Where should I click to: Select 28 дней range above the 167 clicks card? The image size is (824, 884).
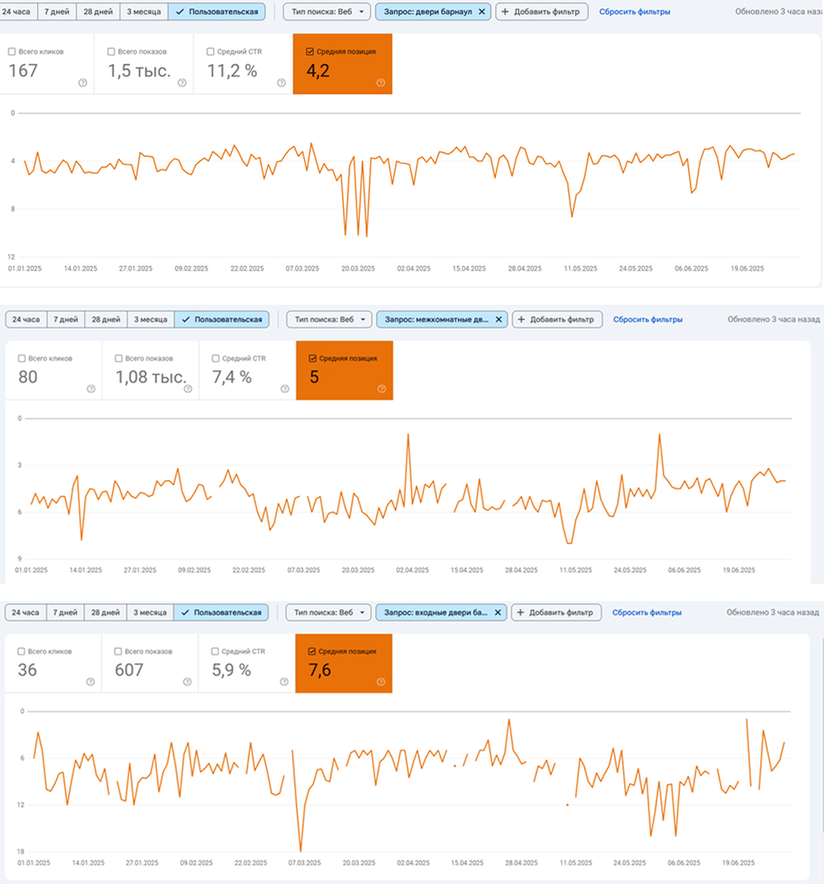coord(97,12)
